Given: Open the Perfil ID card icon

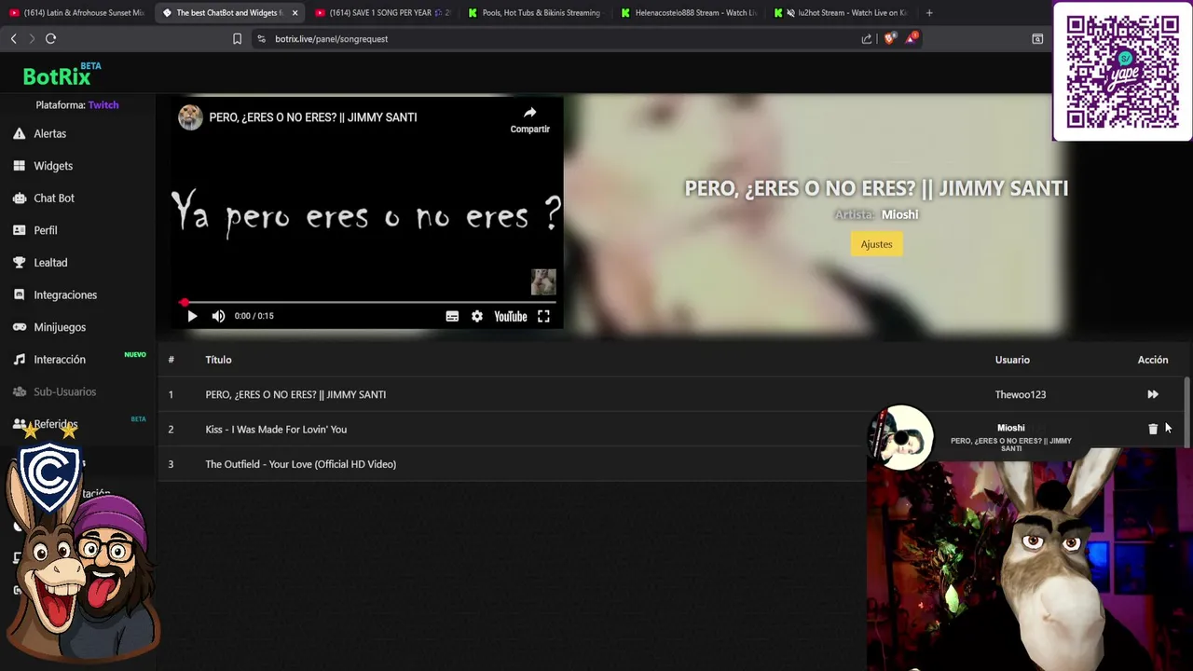Looking at the screenshot, I should (x=19, y=230).
